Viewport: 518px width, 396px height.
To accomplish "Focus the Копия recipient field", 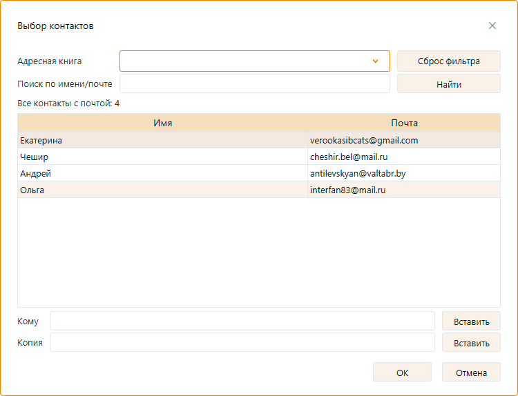I will point(242,342).
